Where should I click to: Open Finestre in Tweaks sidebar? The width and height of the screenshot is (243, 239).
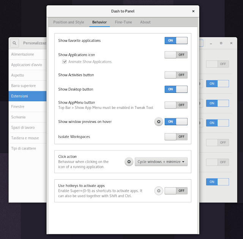coord(28,107)
